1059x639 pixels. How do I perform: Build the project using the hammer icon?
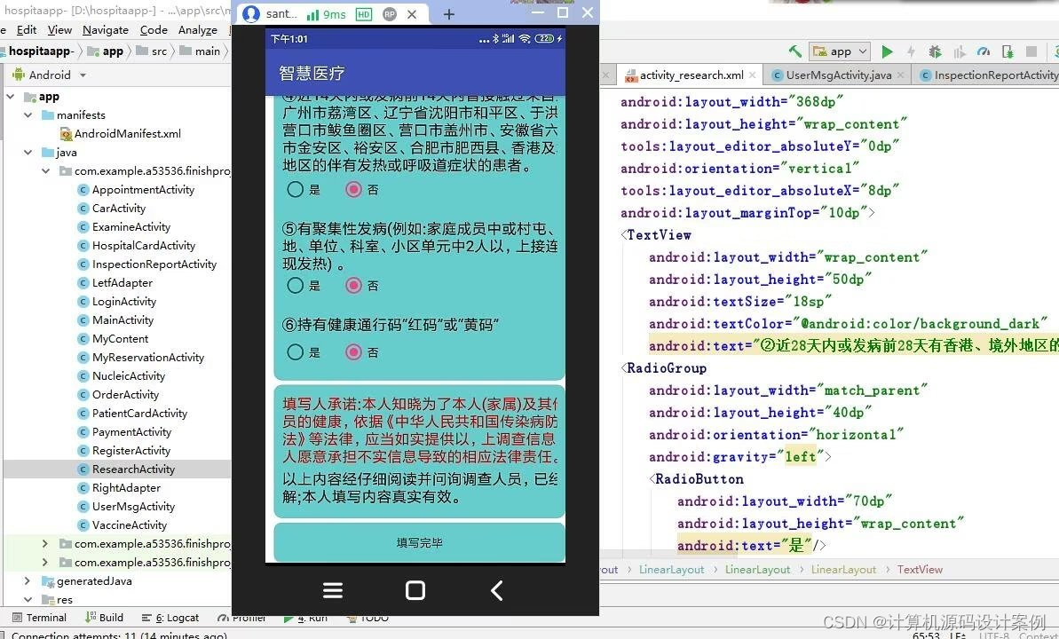click(794, 51)
